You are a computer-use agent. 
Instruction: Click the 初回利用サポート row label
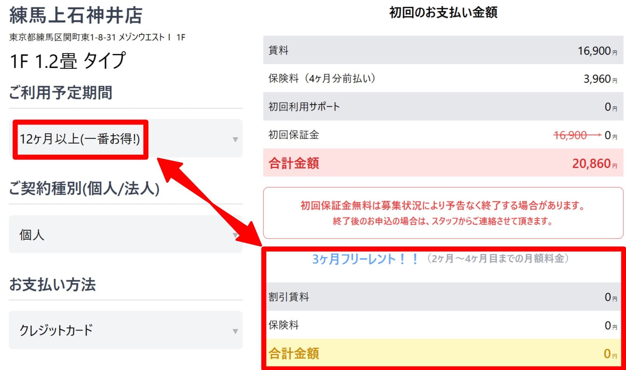[304, 107]
